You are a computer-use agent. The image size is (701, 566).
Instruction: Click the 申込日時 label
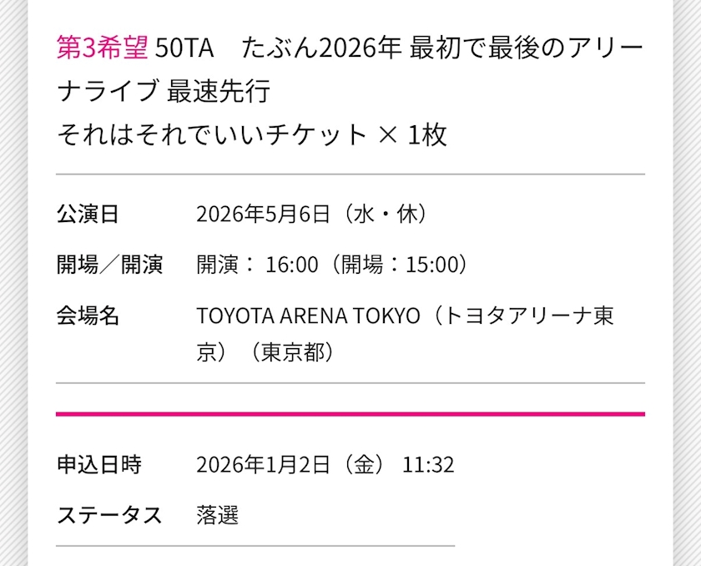98,464
